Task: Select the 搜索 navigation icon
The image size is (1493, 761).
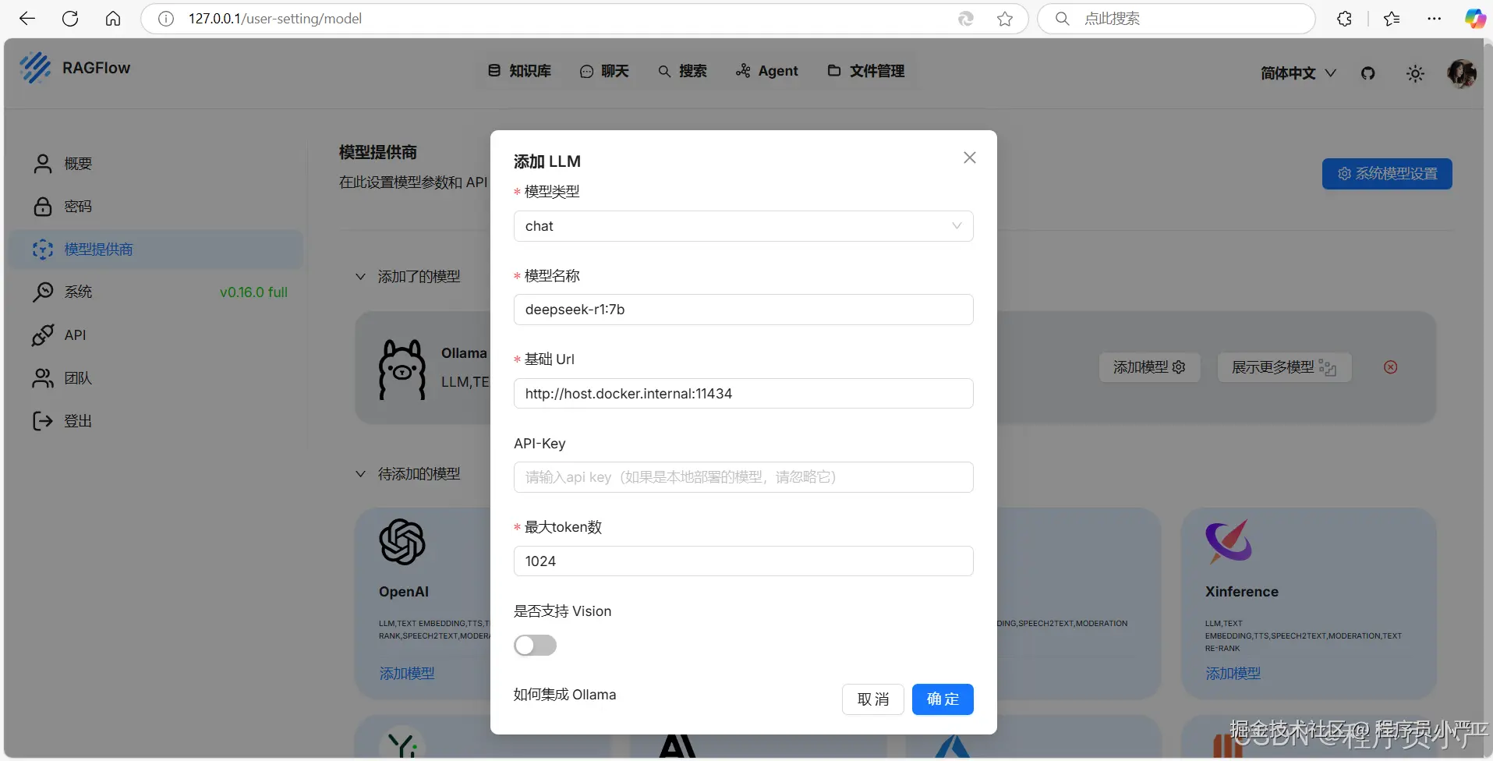Action: (665, 71)
